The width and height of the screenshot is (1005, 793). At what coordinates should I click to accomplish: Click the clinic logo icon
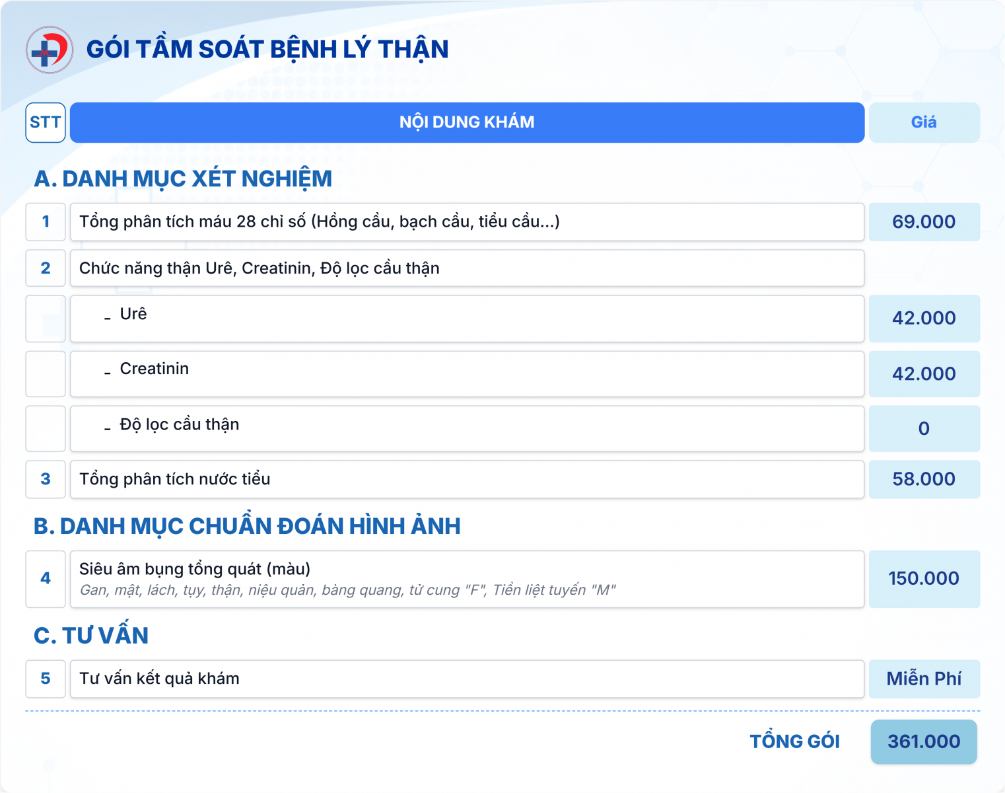[x=50, y=50]
